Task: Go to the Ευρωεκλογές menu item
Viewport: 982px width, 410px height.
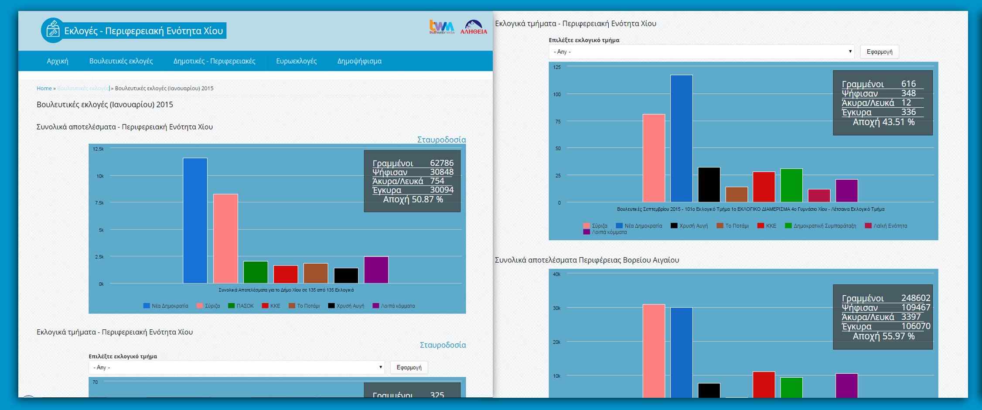Action: click(x=296, y=61)
